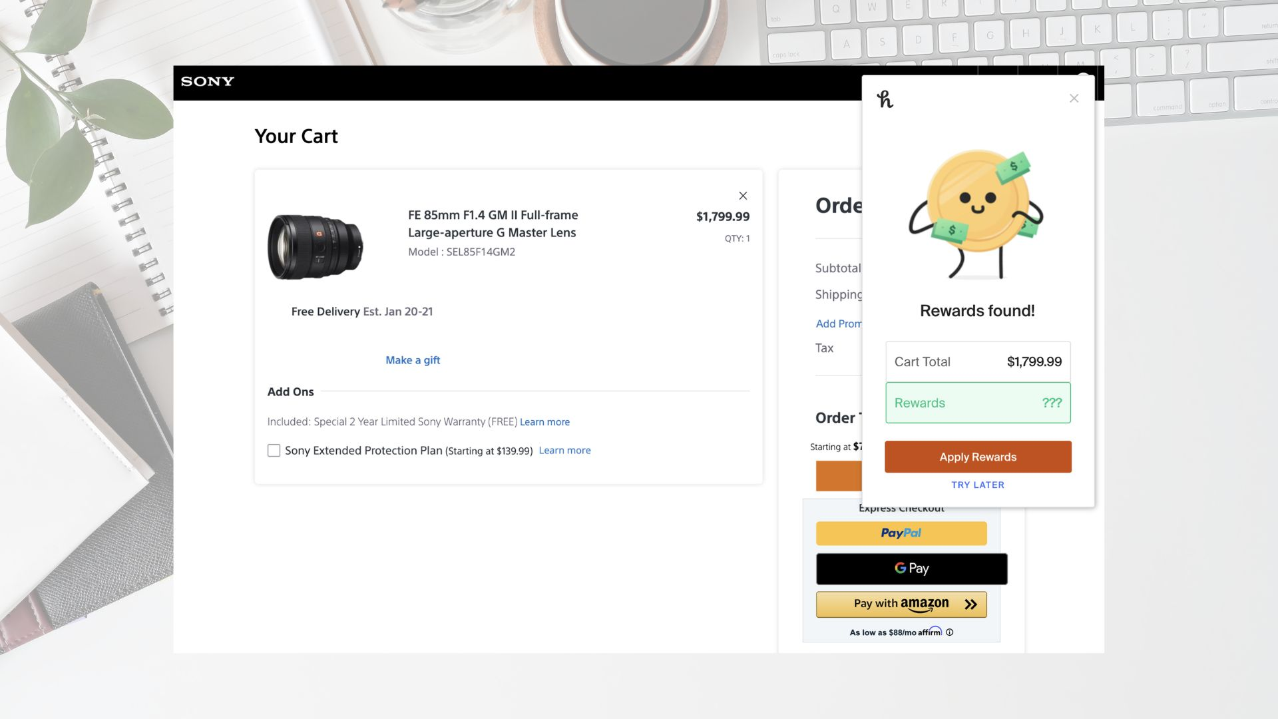Open Learn more for Protection Plan
Screen dimensions: 1278x719
coord(564,451)
